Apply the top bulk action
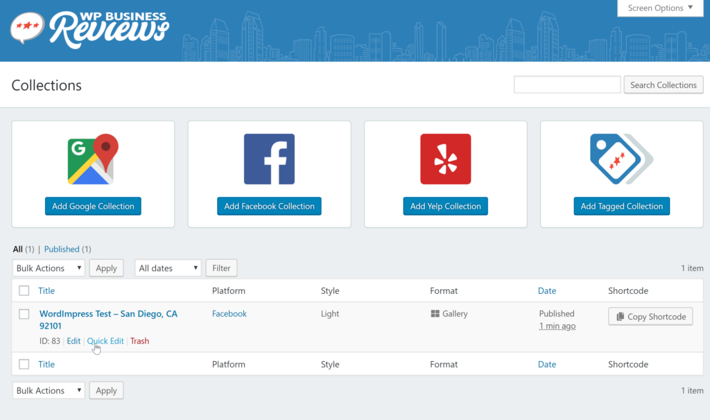710x420 pixels. (106, 268)
